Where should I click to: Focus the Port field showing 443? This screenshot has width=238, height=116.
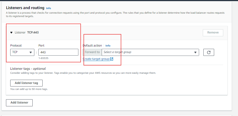click(x=58, y=52)
